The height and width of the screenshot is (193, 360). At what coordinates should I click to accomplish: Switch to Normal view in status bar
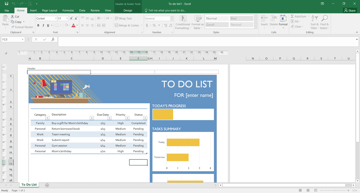point(300,191)
